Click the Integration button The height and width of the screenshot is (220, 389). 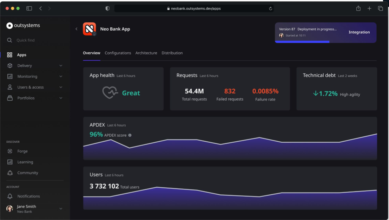359,32
